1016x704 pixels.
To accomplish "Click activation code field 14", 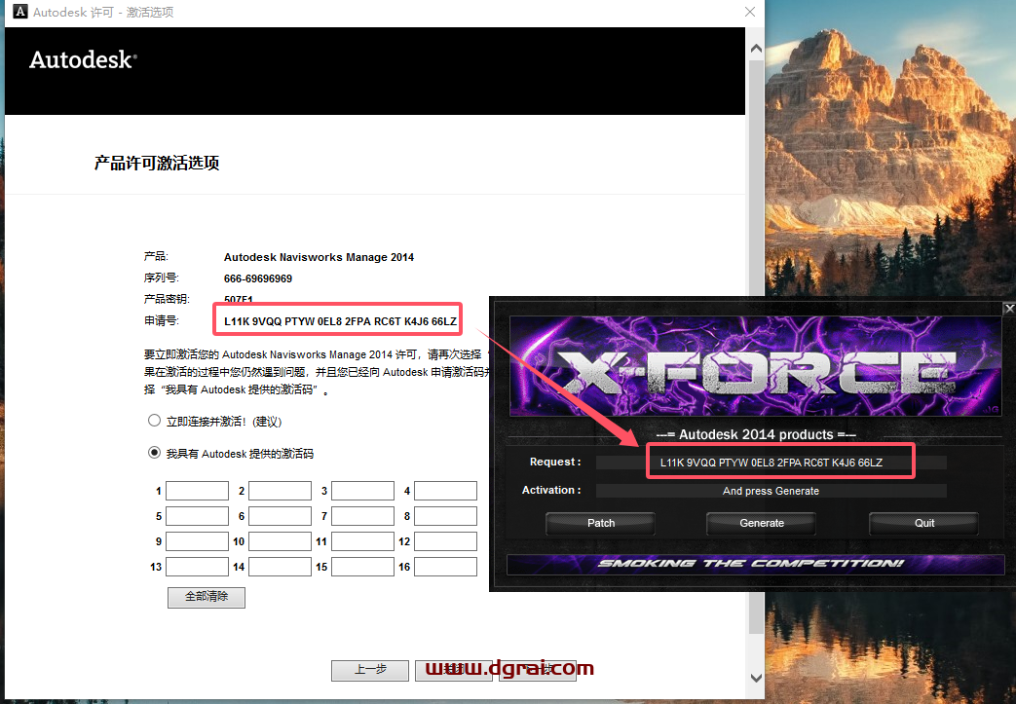I will pyautogui.click(x=280, y=566).
